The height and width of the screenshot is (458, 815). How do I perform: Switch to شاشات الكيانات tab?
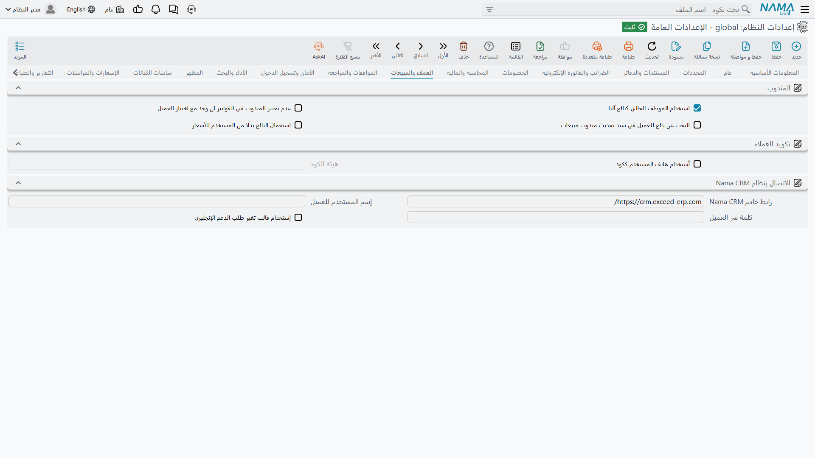pos(152,73)
